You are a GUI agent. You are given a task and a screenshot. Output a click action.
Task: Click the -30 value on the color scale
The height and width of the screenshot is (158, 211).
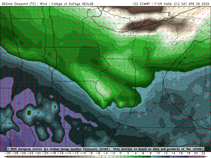[x=8, y=153]
